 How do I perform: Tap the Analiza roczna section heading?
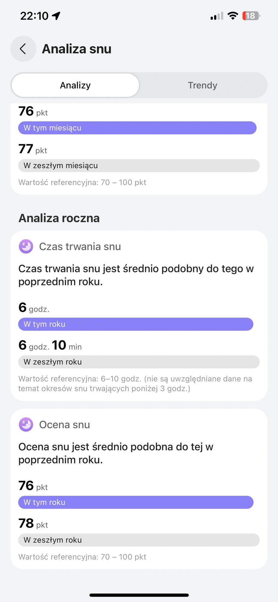click(59, 218)
